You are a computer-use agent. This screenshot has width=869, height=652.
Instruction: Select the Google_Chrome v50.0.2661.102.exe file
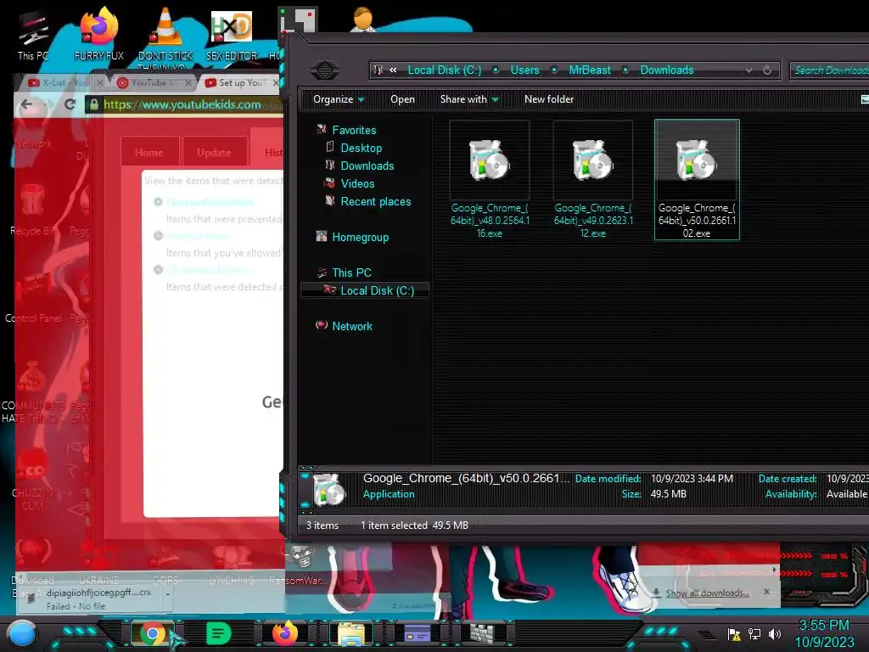click(x=697, y=180)
